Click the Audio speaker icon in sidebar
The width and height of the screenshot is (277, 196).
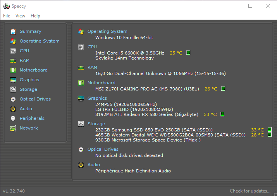[13, 109]
